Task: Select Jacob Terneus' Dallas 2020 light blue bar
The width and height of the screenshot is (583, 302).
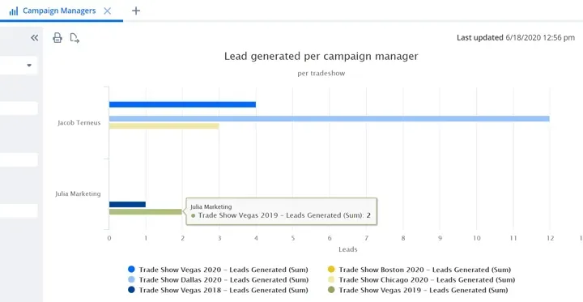Action: tap(329, 119)
